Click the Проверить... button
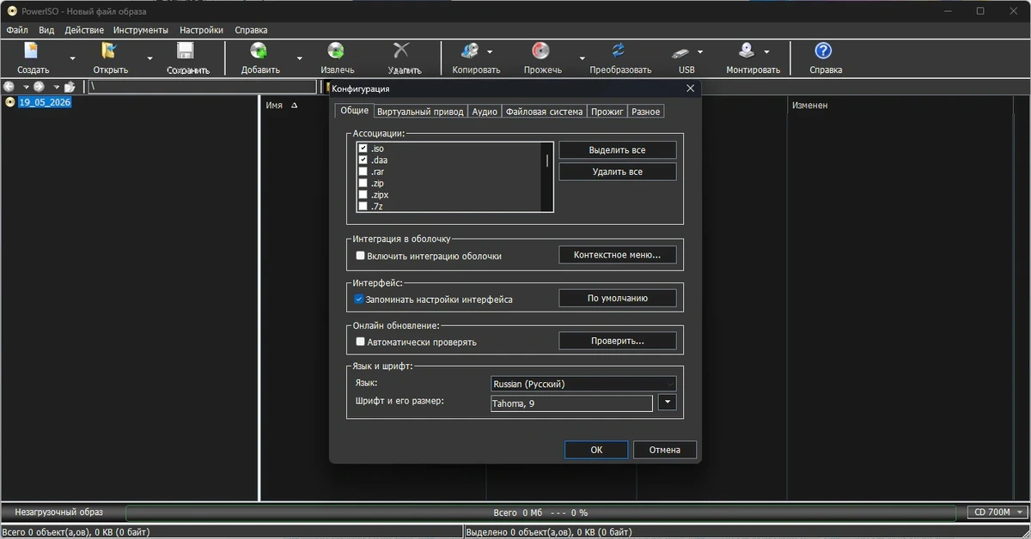Viewport: 1031px width, 539px height. [x=617, y=341]
